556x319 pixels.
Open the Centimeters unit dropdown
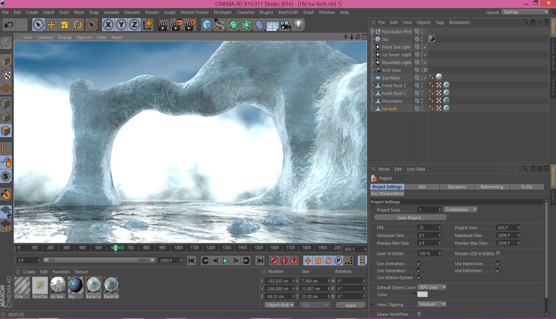(461, 210)
